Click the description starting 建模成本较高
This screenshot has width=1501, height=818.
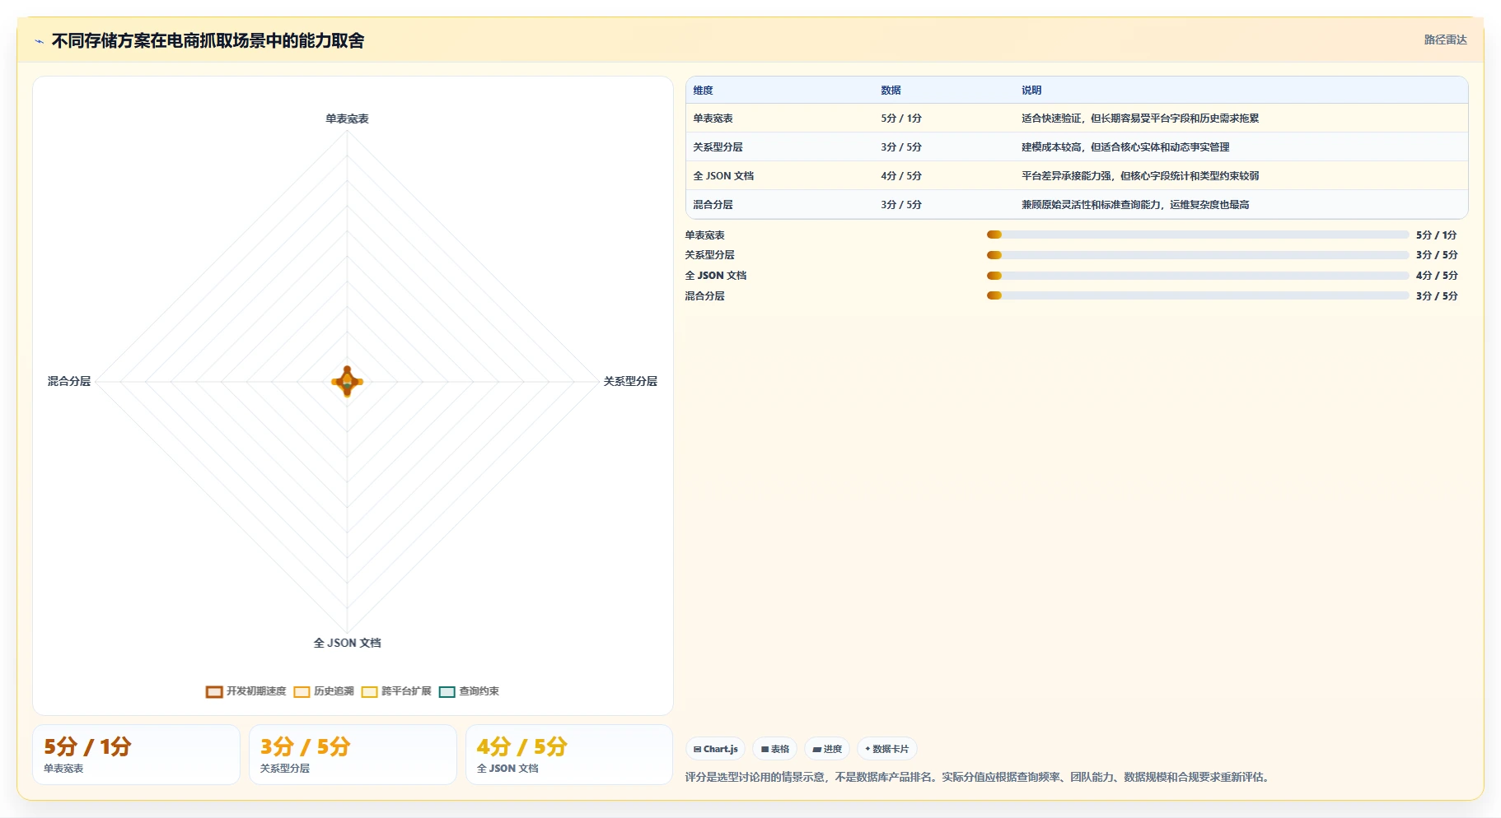(x=1125, y=147)
